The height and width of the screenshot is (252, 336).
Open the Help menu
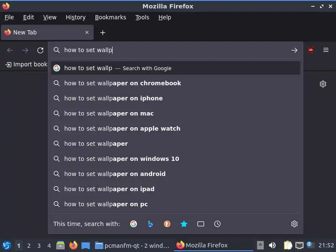[x=165, y=17]
